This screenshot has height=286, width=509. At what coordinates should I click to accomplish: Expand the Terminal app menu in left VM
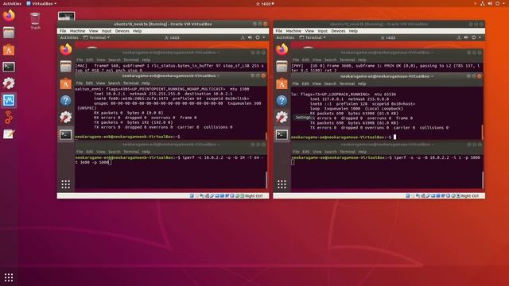click(x=96, y=37)
